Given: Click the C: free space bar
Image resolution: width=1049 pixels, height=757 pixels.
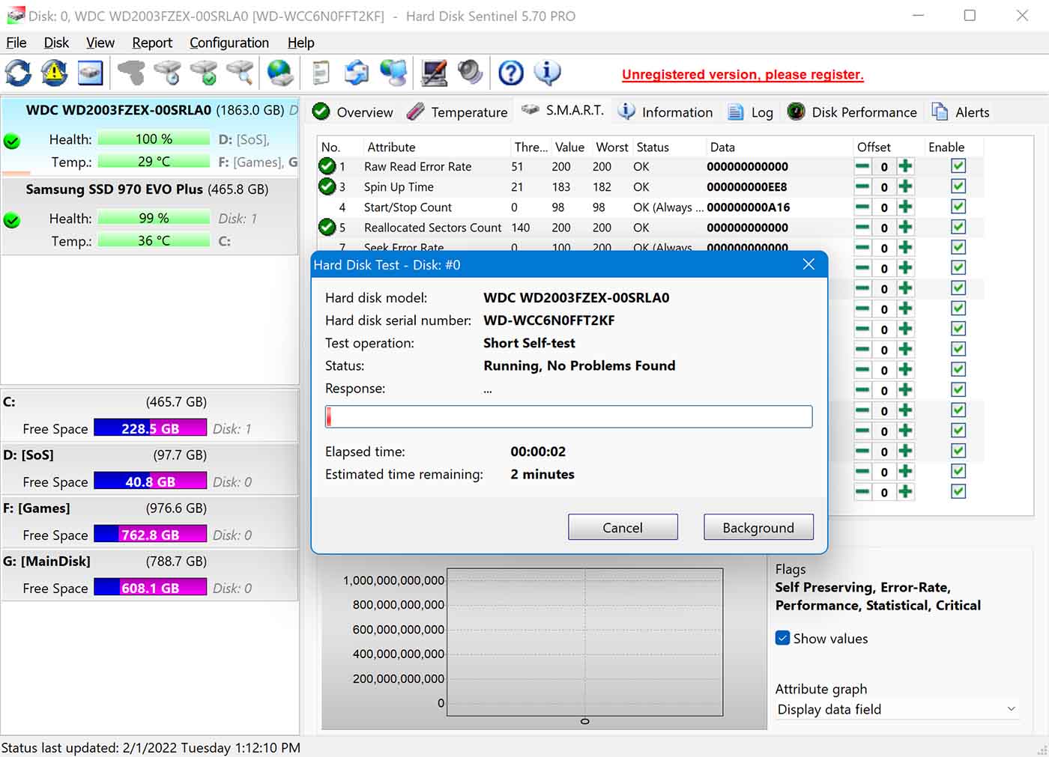Looking at the screenshot, I should (150, 428).
